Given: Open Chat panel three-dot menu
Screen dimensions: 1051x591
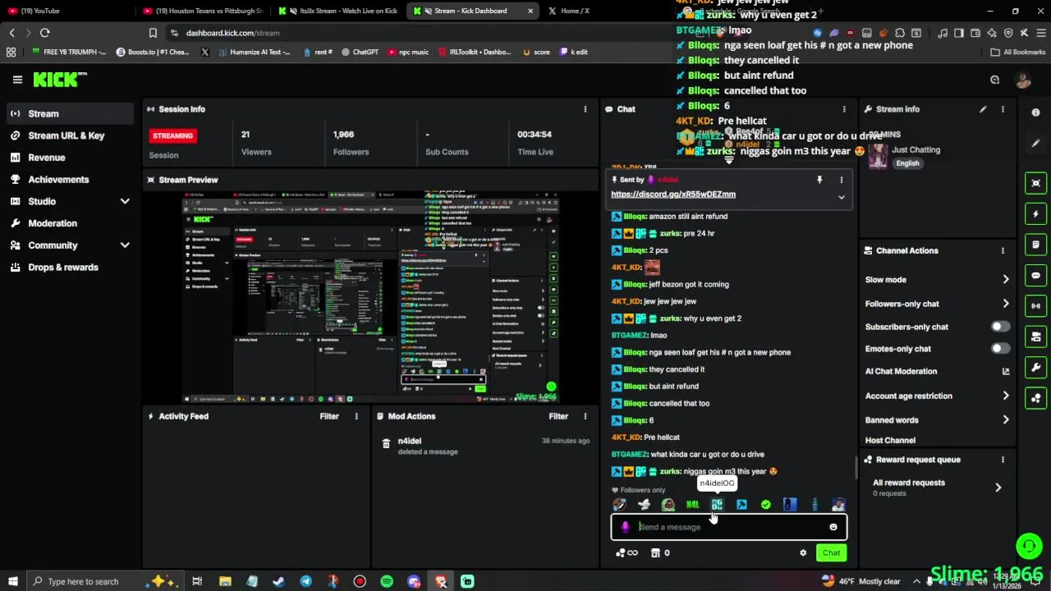Looking at the screenshot, I should coord(844,109).
